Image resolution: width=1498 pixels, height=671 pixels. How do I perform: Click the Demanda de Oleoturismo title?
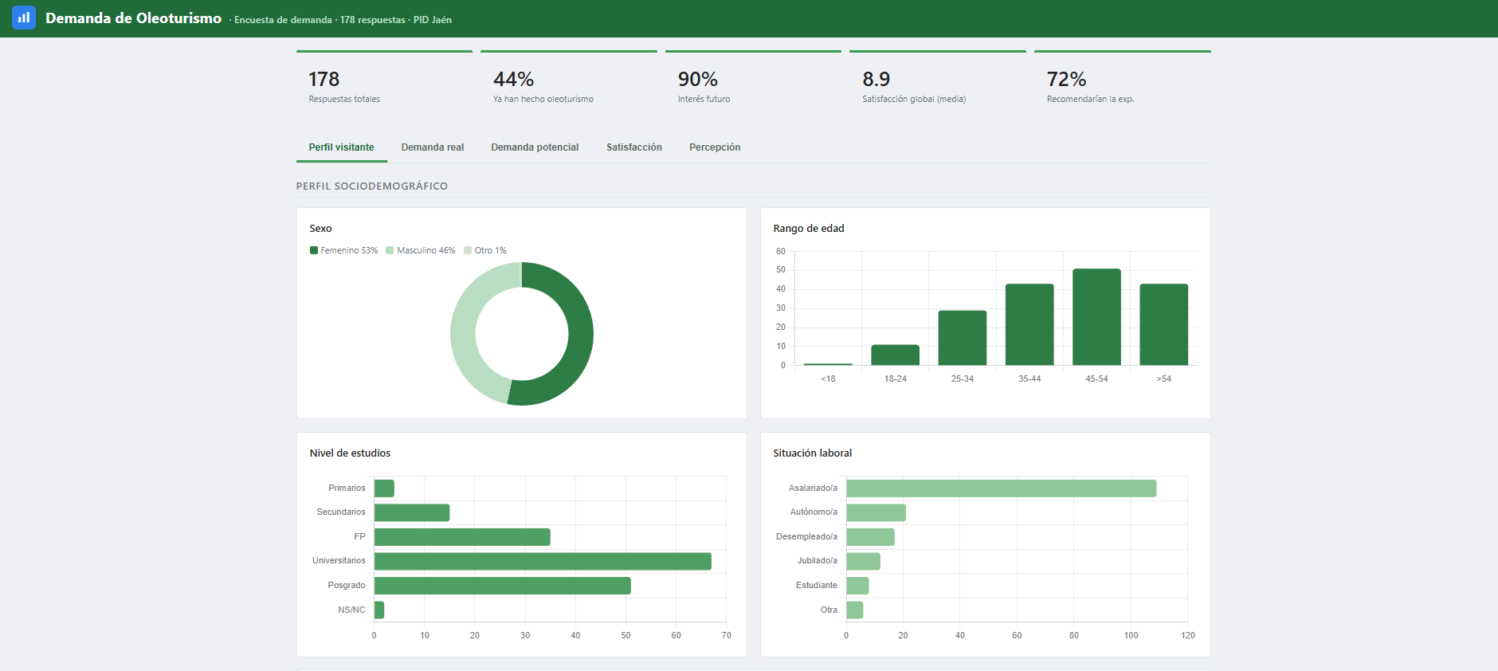pyautogui.click(x=133, y=18)
